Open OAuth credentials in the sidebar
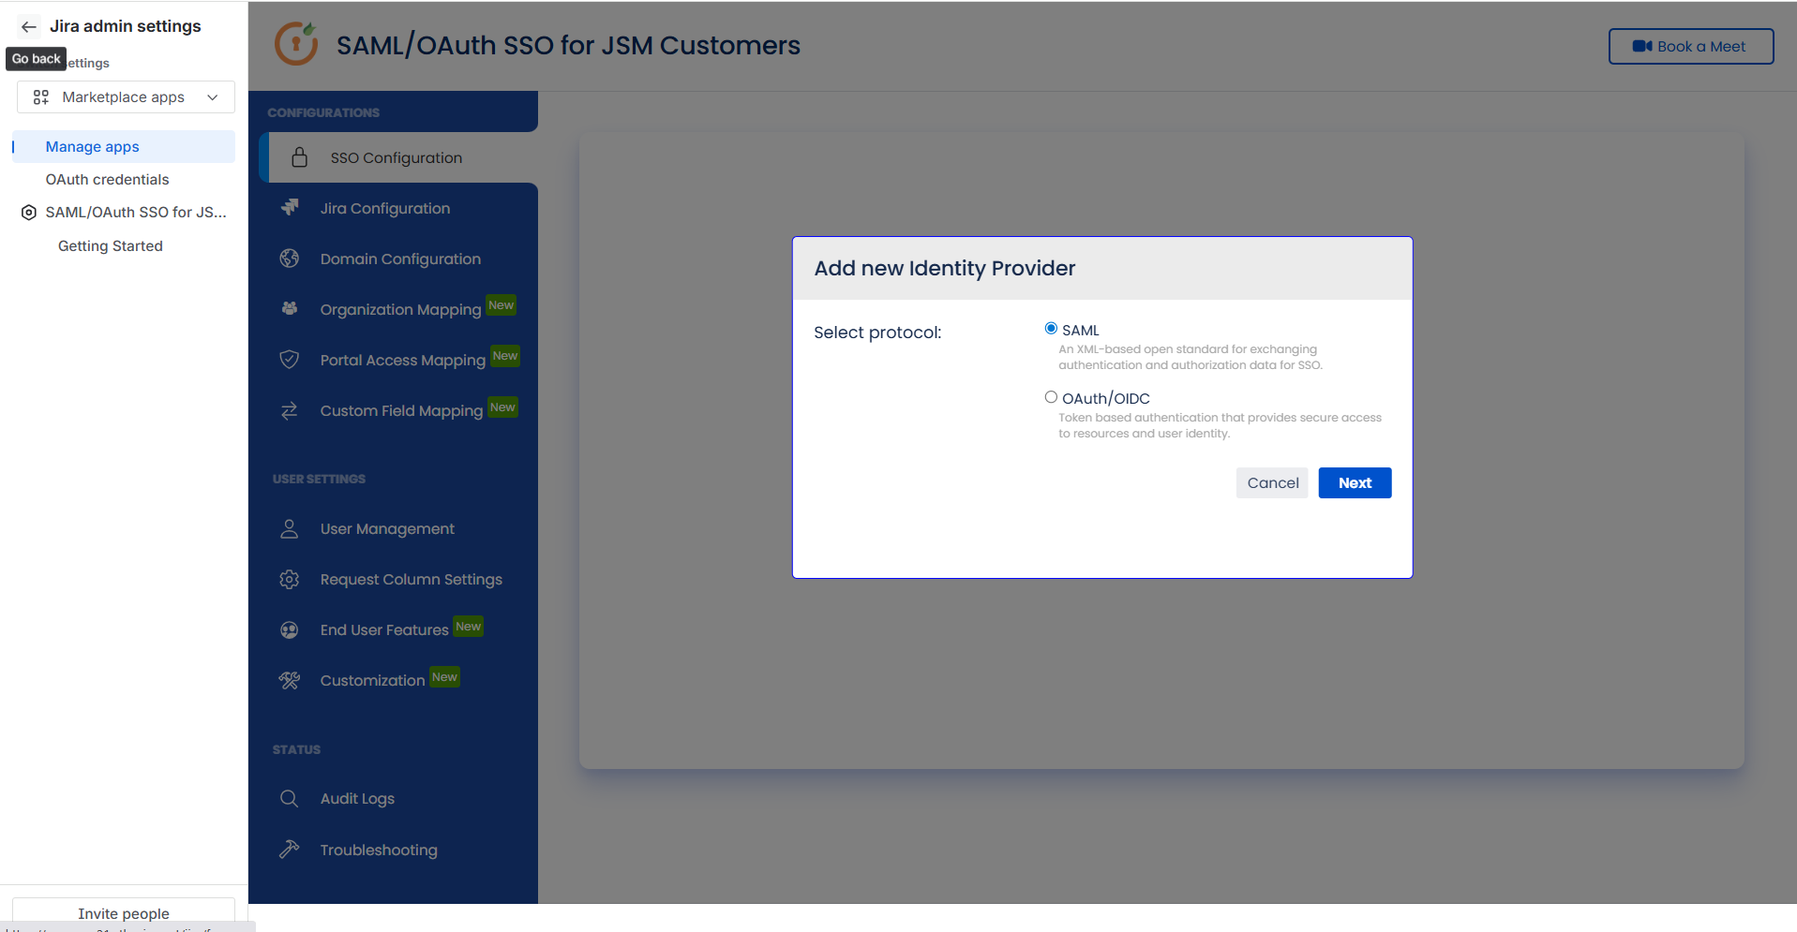This screenshot has width=1797, height=932. click(x=107, y=180)
